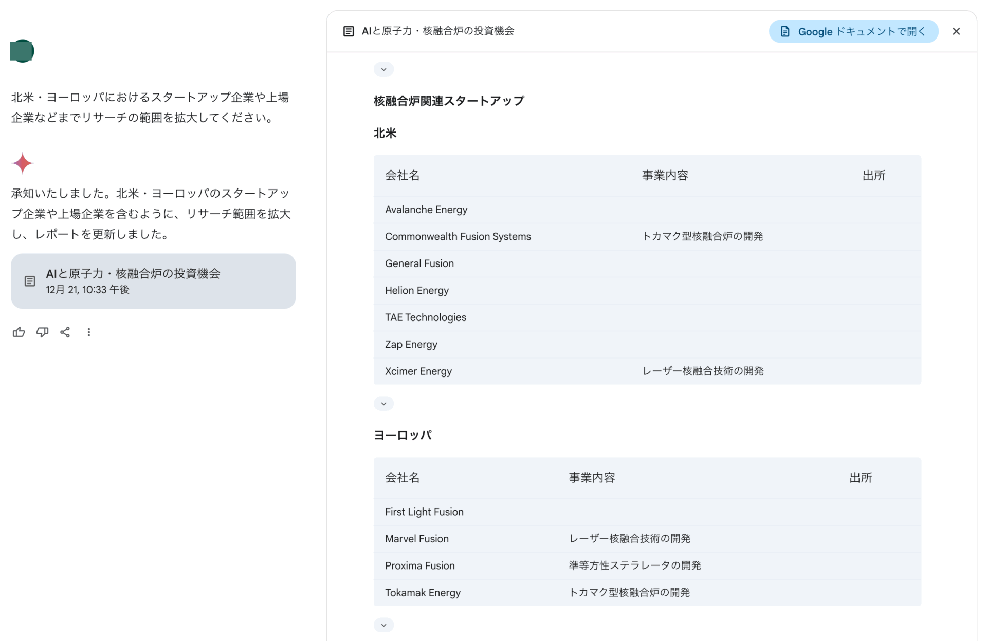
Task: Open report in Google ドキュメント
Action: tap(853, 31)
